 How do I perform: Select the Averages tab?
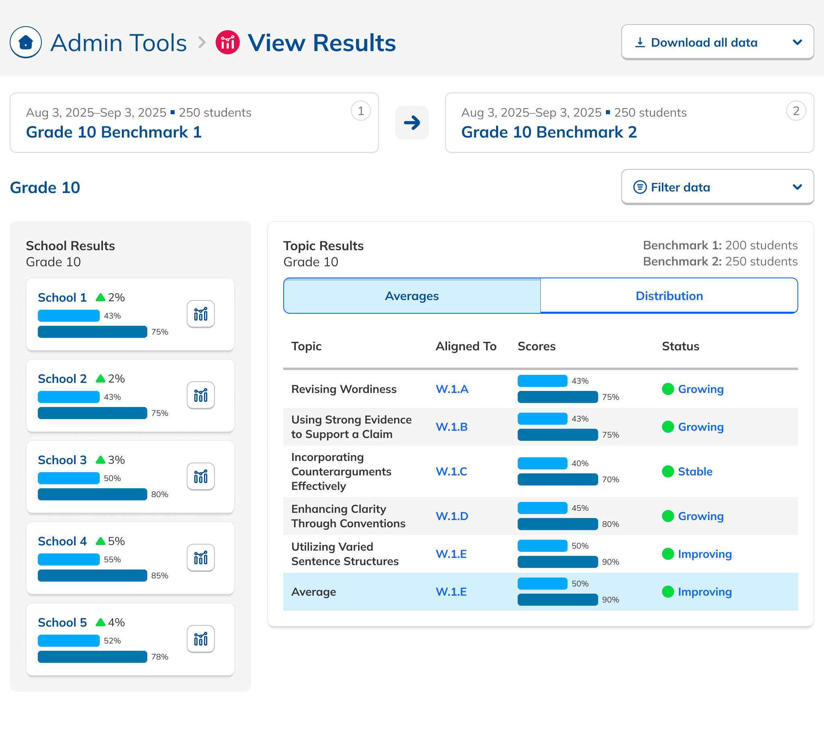point(412,296)
